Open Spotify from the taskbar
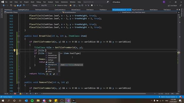Viewport: 184px width, 103px height. click(32, 100)
